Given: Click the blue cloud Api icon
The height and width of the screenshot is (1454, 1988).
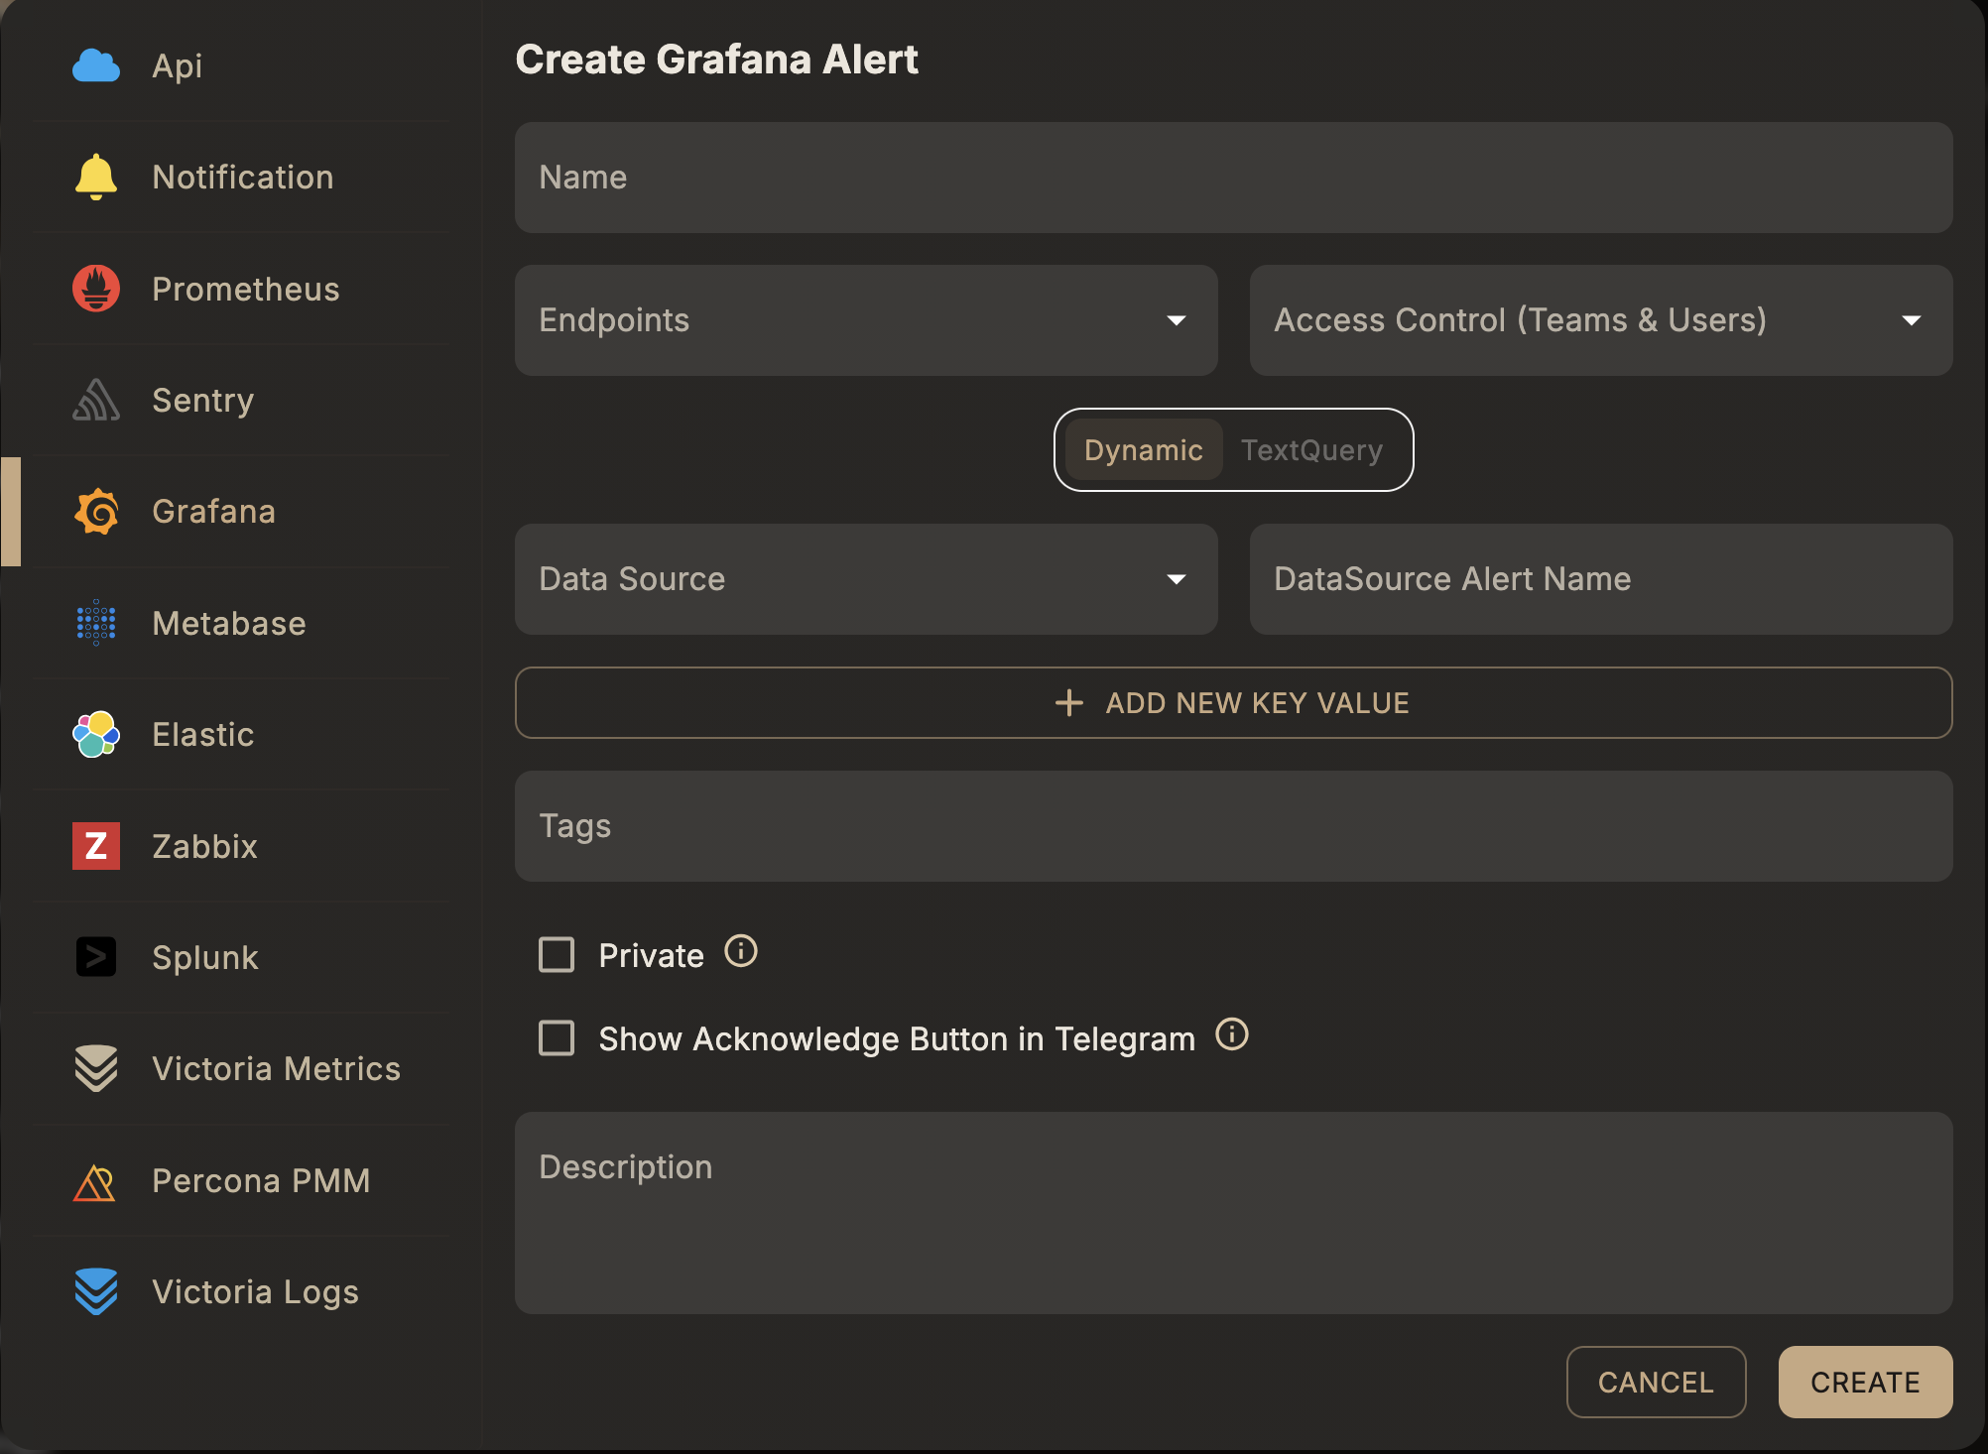Looking at the screenshot, I should 96,65.
